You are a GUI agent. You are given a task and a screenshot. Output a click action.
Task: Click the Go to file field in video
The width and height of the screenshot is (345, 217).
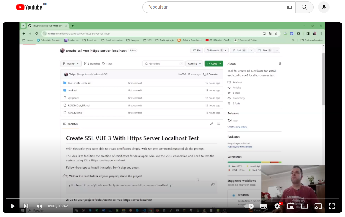coord(163,64)
